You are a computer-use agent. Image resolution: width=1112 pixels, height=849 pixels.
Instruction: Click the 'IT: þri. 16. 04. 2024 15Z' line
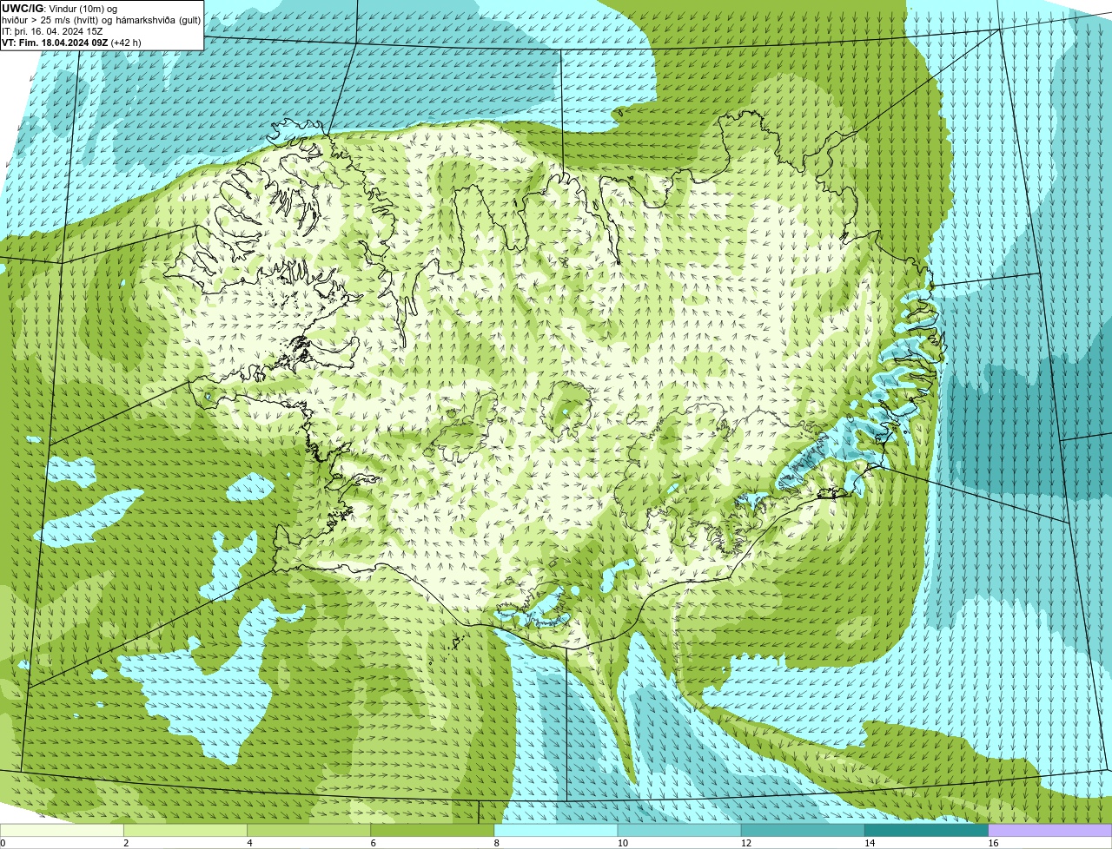52,31
